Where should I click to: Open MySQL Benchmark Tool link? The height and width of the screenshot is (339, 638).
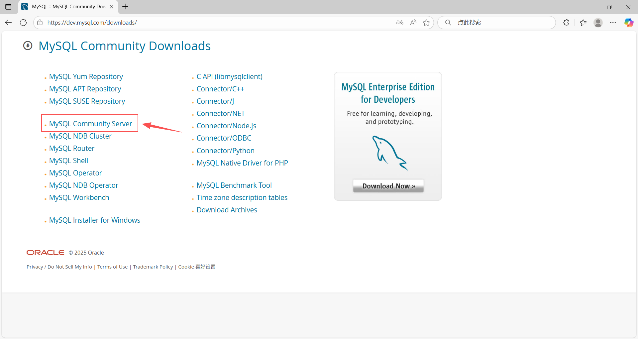[x=234, y=185]
